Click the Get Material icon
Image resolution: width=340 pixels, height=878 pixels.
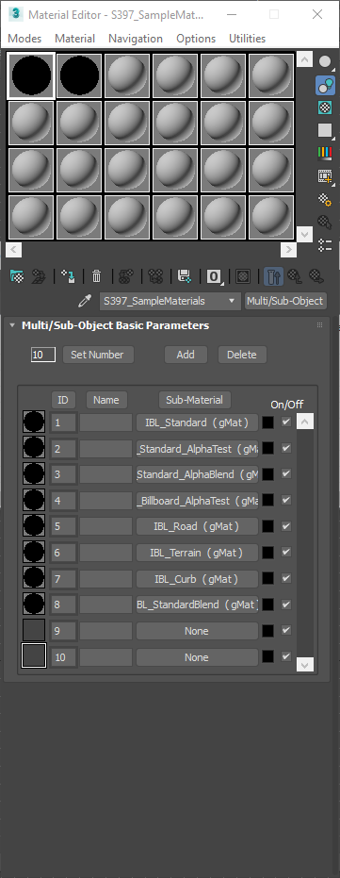tap(17, 275)
